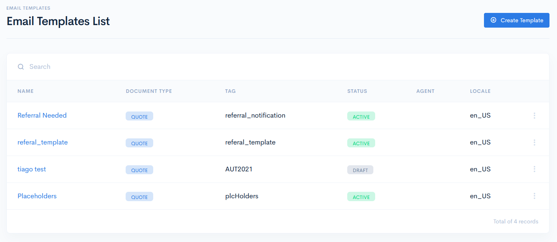The height and width of the screenshot is (242, 557).
Task: Open the three-dot menu for Referral Needed
Action: click(x=534, y=115)
